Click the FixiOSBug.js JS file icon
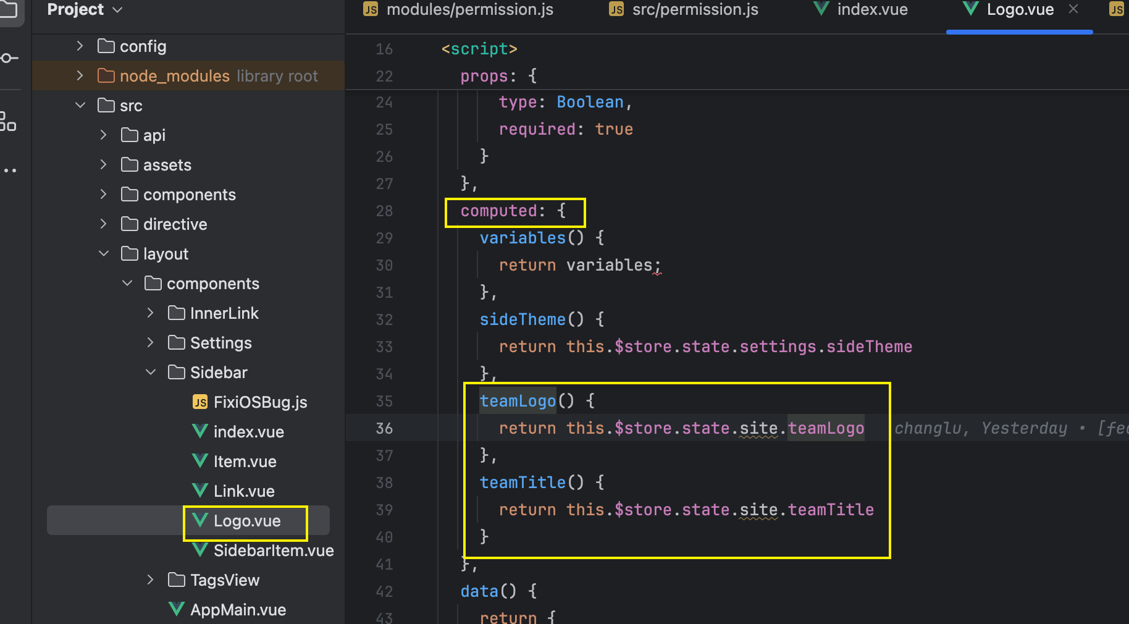The width and height of the screenshot is (1129, 624). (200, 402)
